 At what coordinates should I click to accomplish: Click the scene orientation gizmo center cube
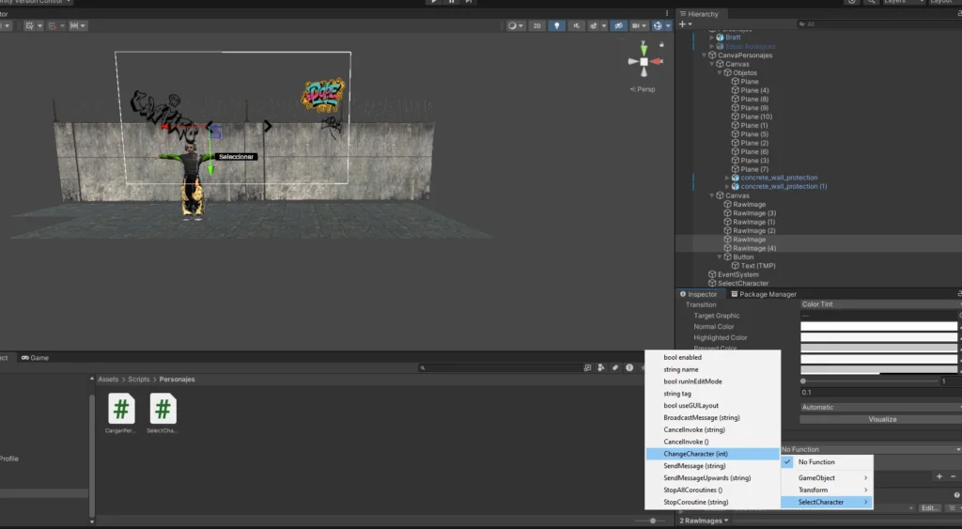tap(644, 63)
